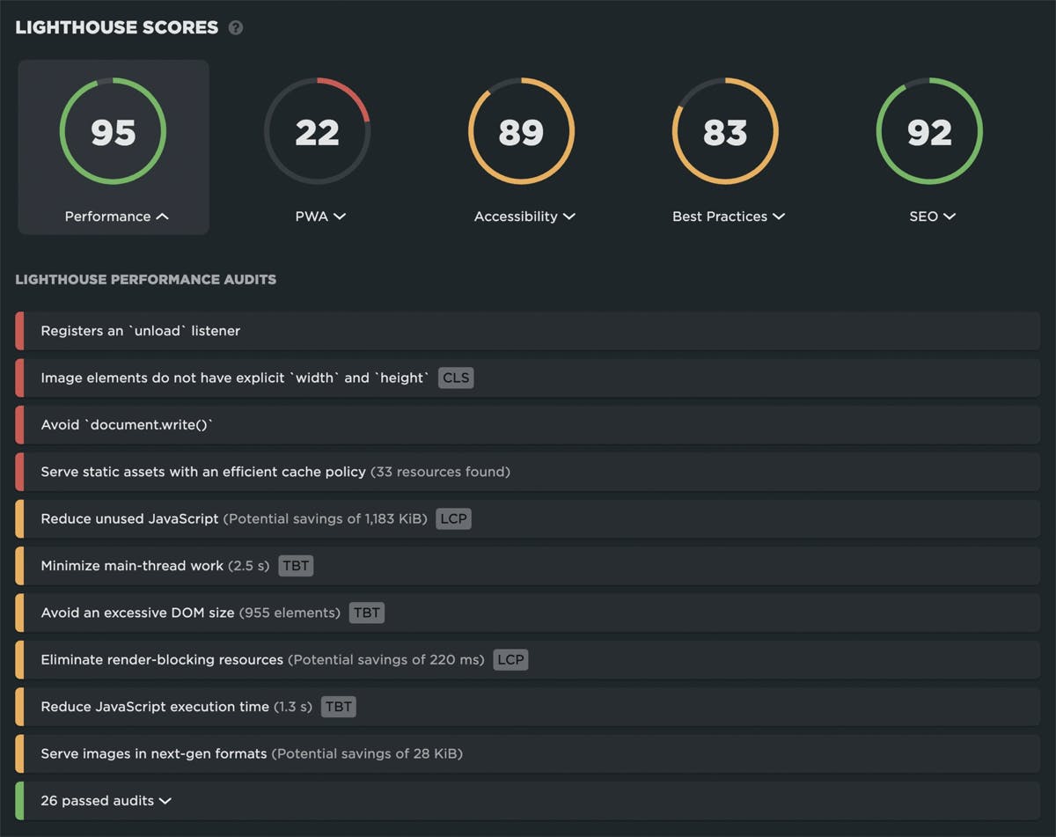Click the help icon beside Lighthouse Scores
This screenshot has width=1056, height=837.
point(236,27)
